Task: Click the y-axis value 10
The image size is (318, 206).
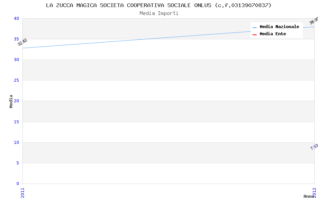Action: [x=16, y=142]
